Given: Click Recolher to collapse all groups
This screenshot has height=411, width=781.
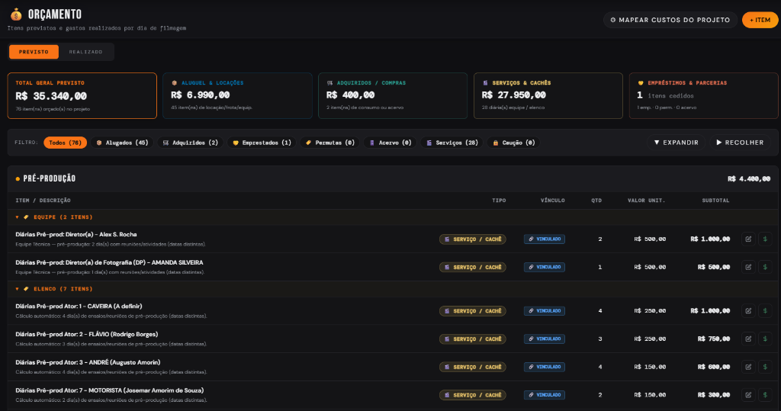Looking at the screenshot, I should [x=740, y=143].
